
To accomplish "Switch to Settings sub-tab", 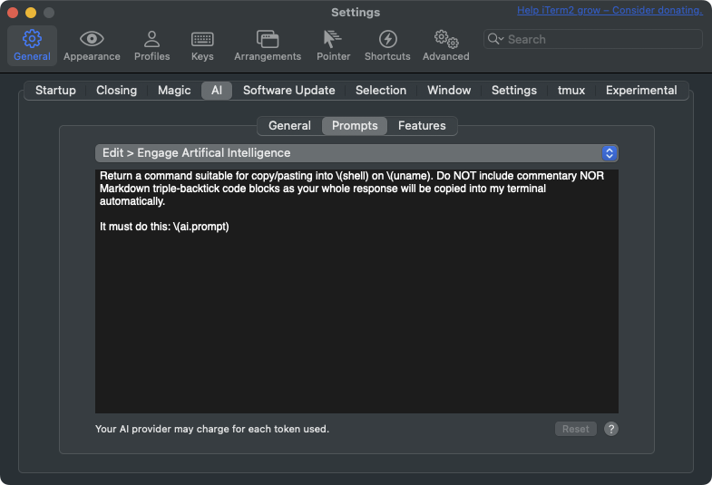I will pos(514,91).
